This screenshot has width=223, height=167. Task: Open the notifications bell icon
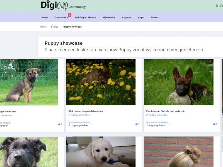click(x=217, y=6)
